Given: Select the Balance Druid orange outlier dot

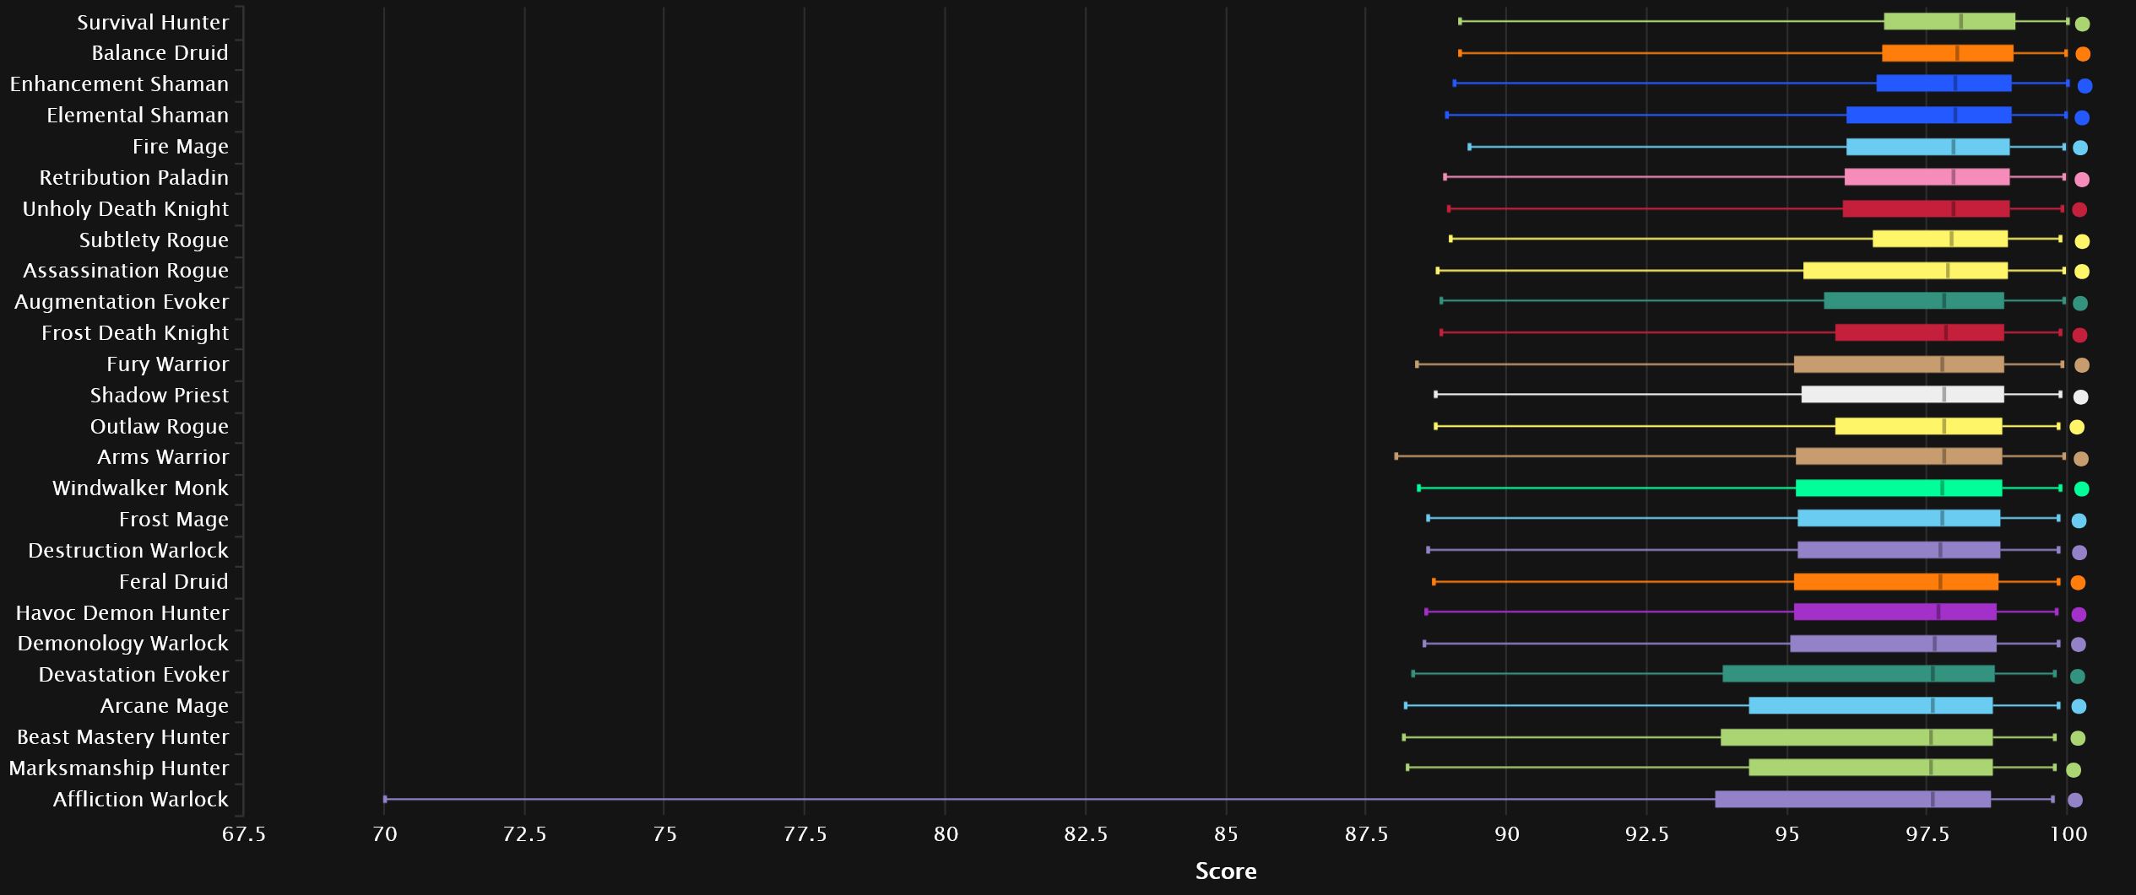Looking at the screenshot, I should tap(2083, 54).
